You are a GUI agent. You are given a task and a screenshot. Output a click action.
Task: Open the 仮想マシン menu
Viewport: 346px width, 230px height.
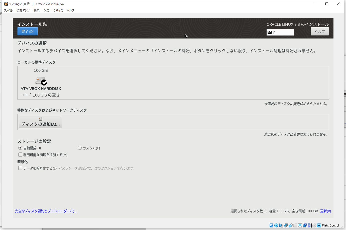coord(23,10)
